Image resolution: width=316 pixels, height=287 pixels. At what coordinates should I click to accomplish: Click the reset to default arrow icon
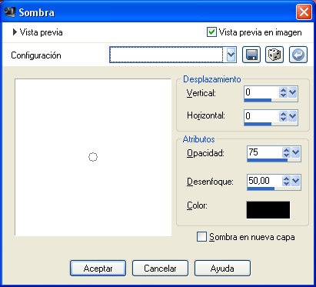298,55
